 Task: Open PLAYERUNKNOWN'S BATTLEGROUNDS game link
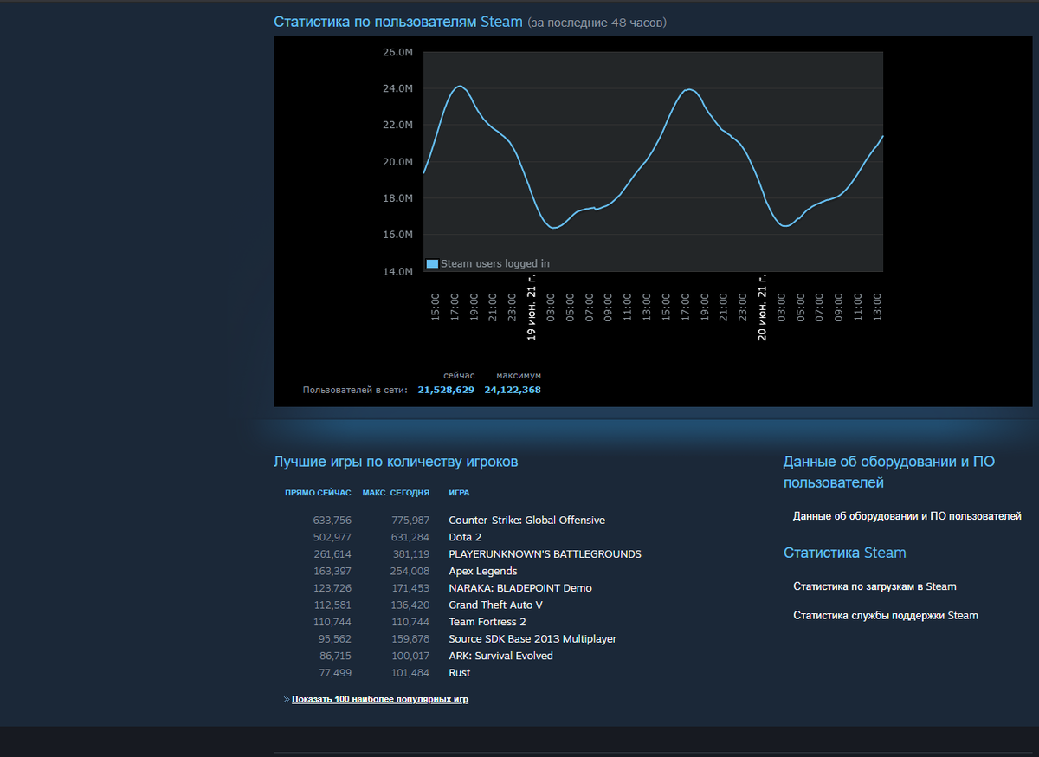click(x=545, y=554)
